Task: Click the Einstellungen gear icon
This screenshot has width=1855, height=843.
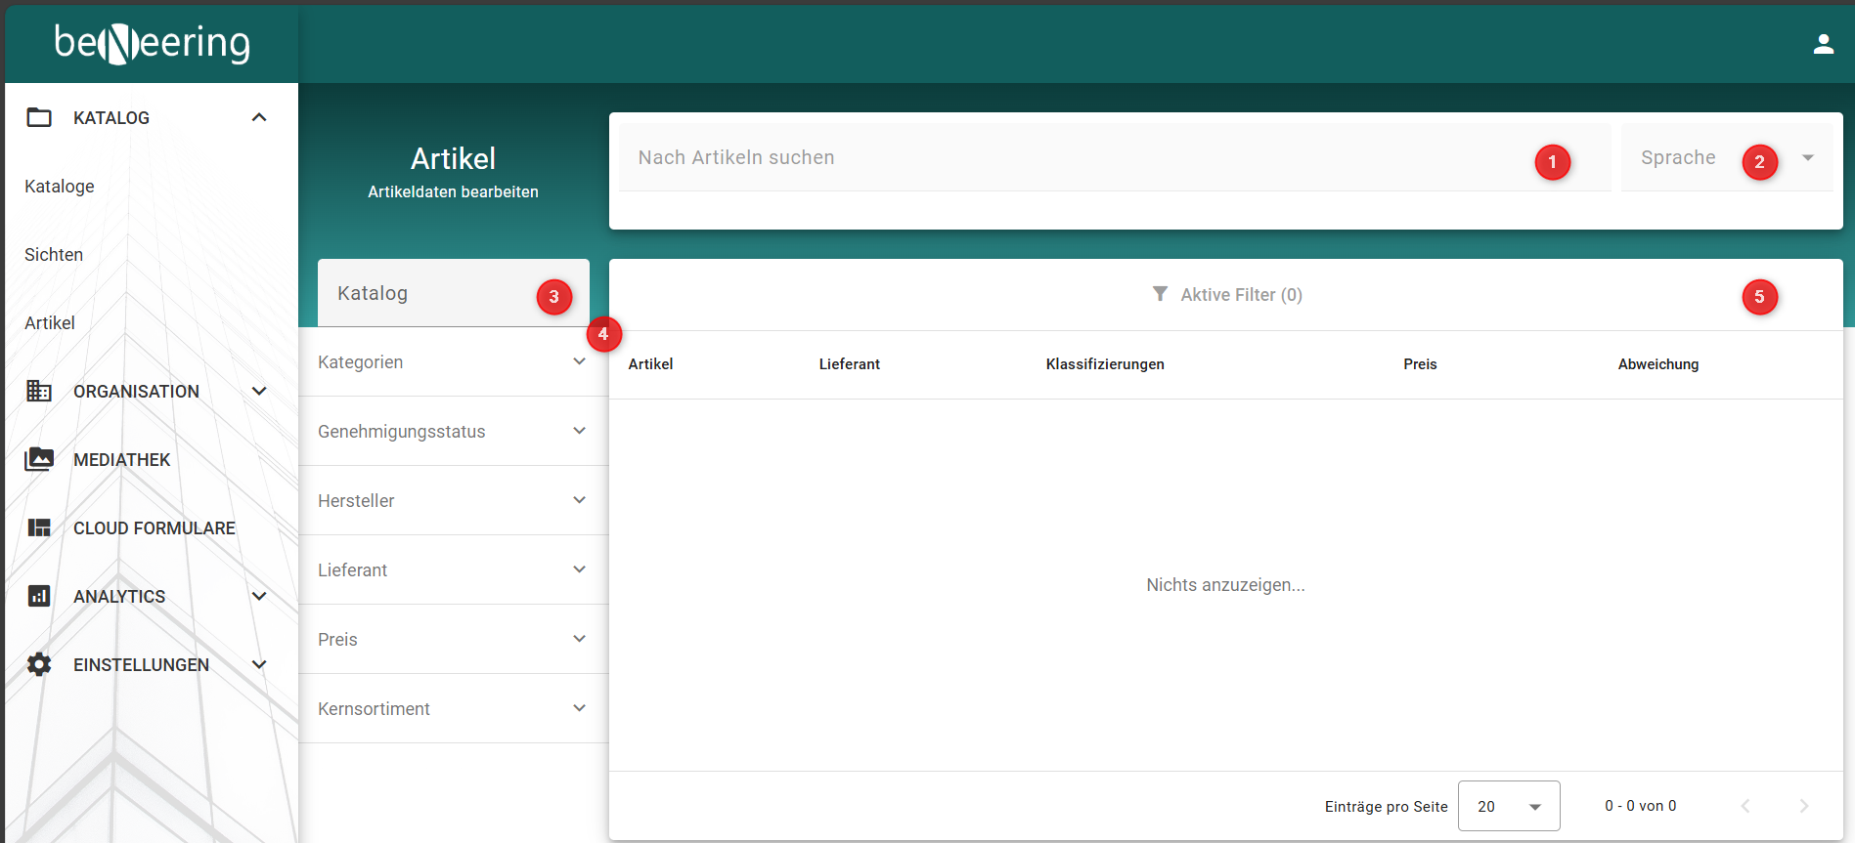Action: (x=39, y=664)
